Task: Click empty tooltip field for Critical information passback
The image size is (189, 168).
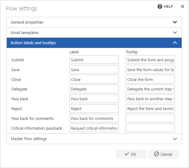Action: [150, 128]
